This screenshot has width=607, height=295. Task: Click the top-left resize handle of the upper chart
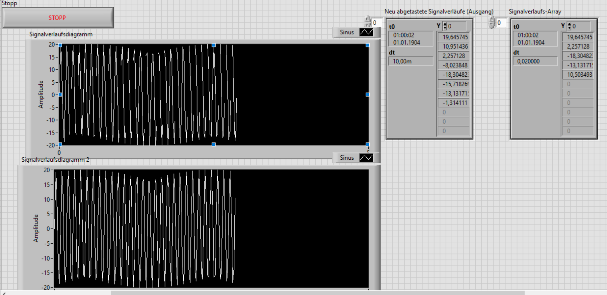pyautogui.click(x=60, y=45)
